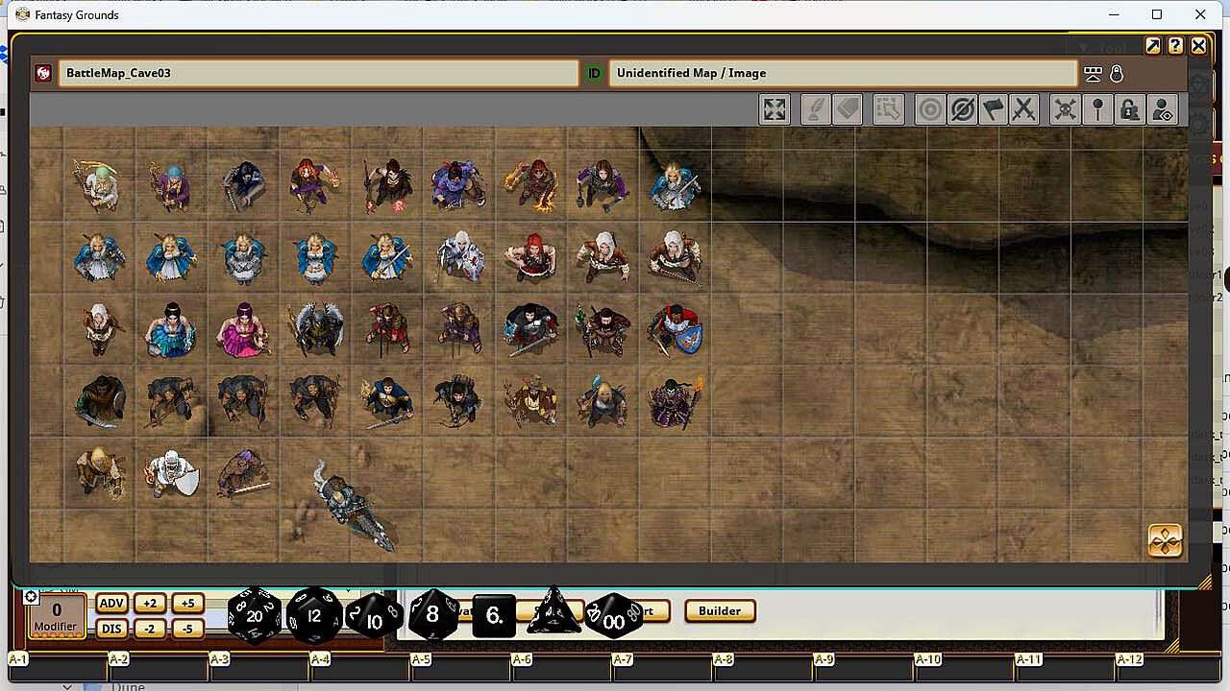The width and height of the screenshot is (1230, 691).
Task: Maximize the Fantasy Grounds window
Action: (x=1157, y=14)
